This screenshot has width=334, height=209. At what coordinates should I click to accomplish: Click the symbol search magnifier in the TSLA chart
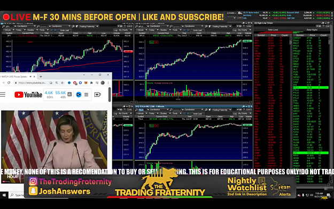tap(137, 110)
